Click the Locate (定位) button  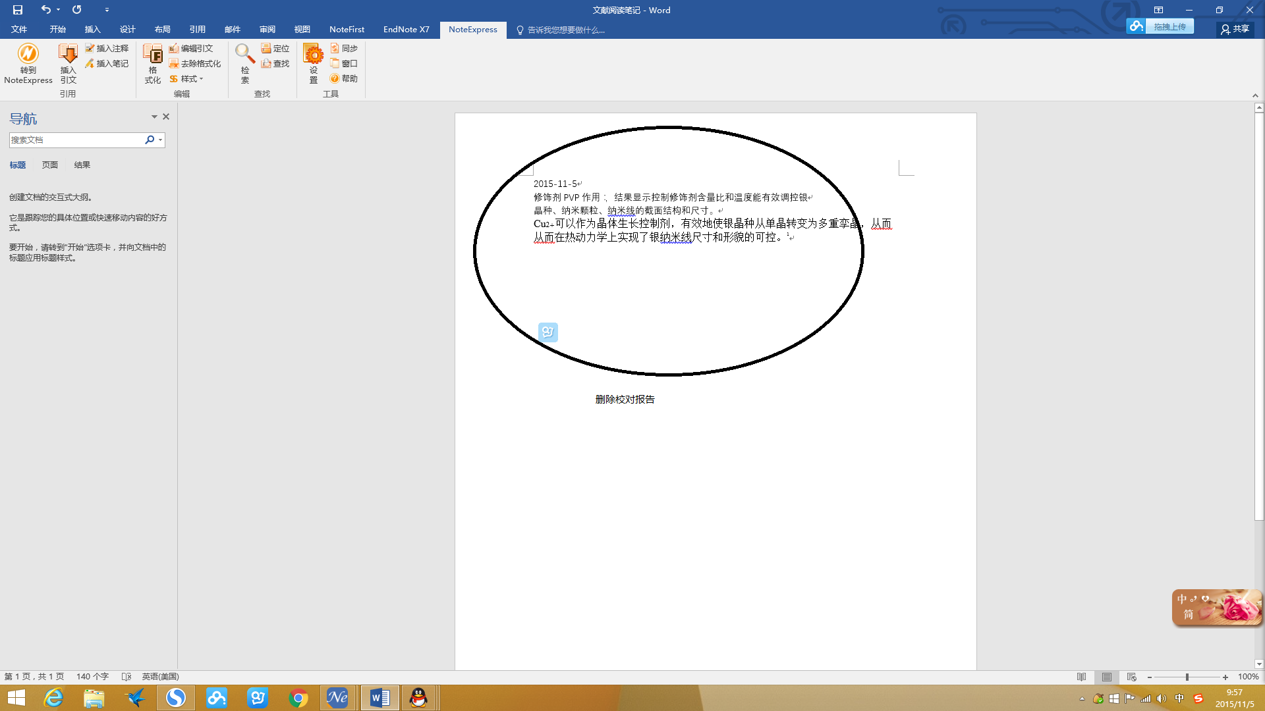(x=275, y=48)
